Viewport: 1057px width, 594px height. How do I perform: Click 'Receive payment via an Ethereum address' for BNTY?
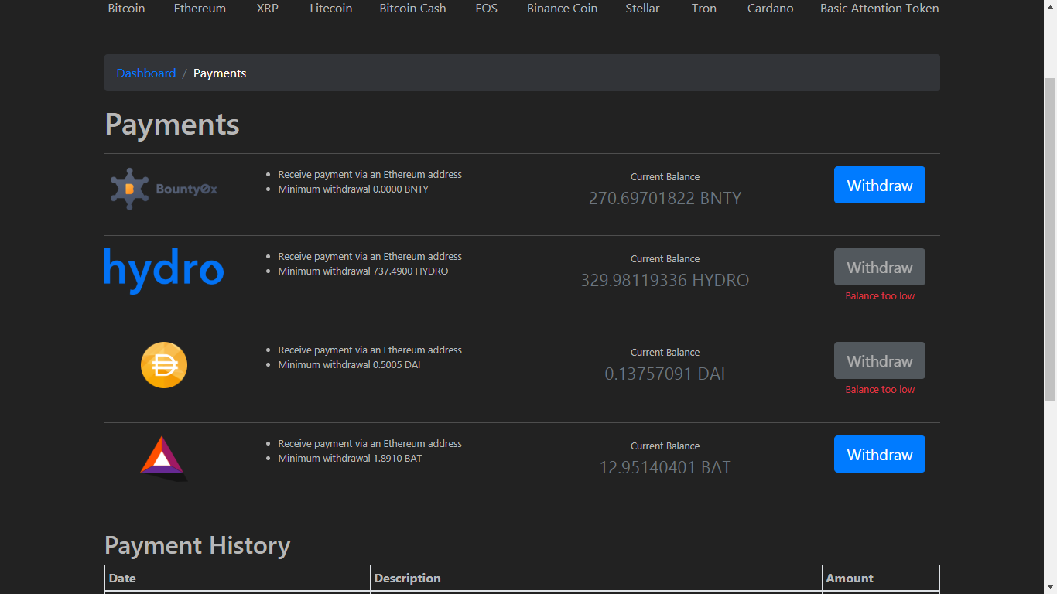[x=370, y=175]
